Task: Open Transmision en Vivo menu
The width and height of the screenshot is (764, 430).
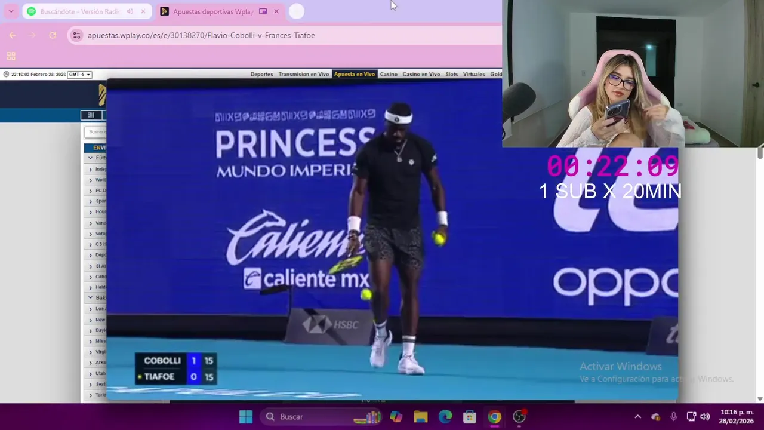Action: pos(304,74)
